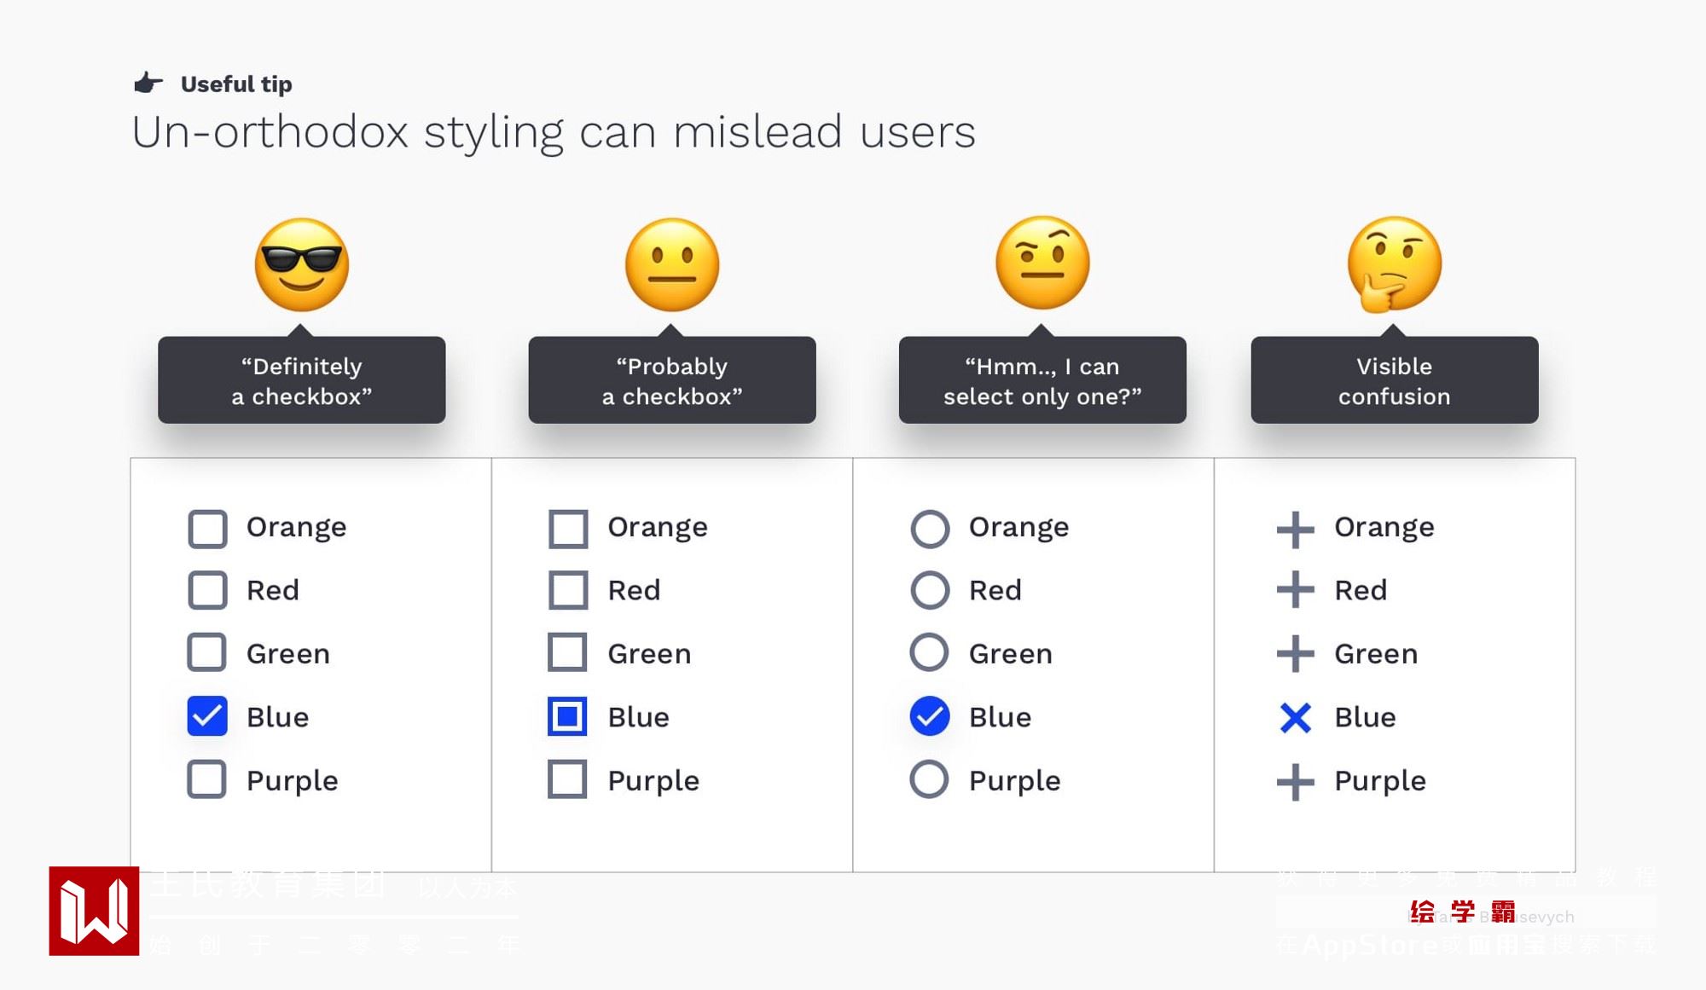The width and height of the screenshot is (1706, 990).
Task: Click the plus icon next to Orange
Action: click(x=1295, y=529)
